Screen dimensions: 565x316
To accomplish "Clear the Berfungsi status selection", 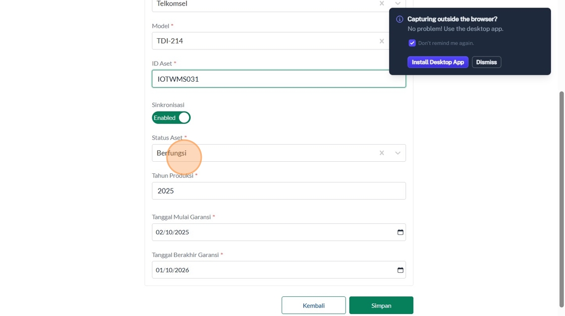I will (382, 153).
